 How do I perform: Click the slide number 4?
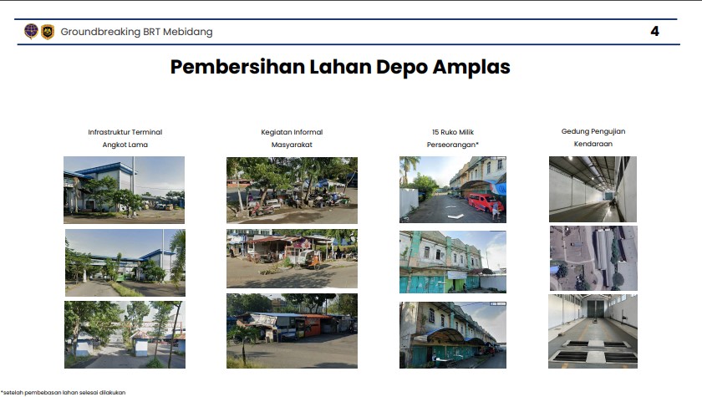(x=654, y=31)
